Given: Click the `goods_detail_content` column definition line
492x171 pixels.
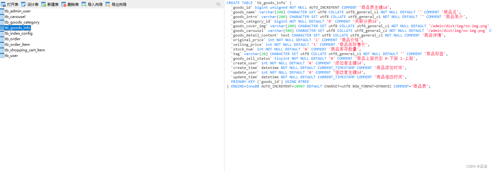Looking at the screenshot, I should point(338,35).
